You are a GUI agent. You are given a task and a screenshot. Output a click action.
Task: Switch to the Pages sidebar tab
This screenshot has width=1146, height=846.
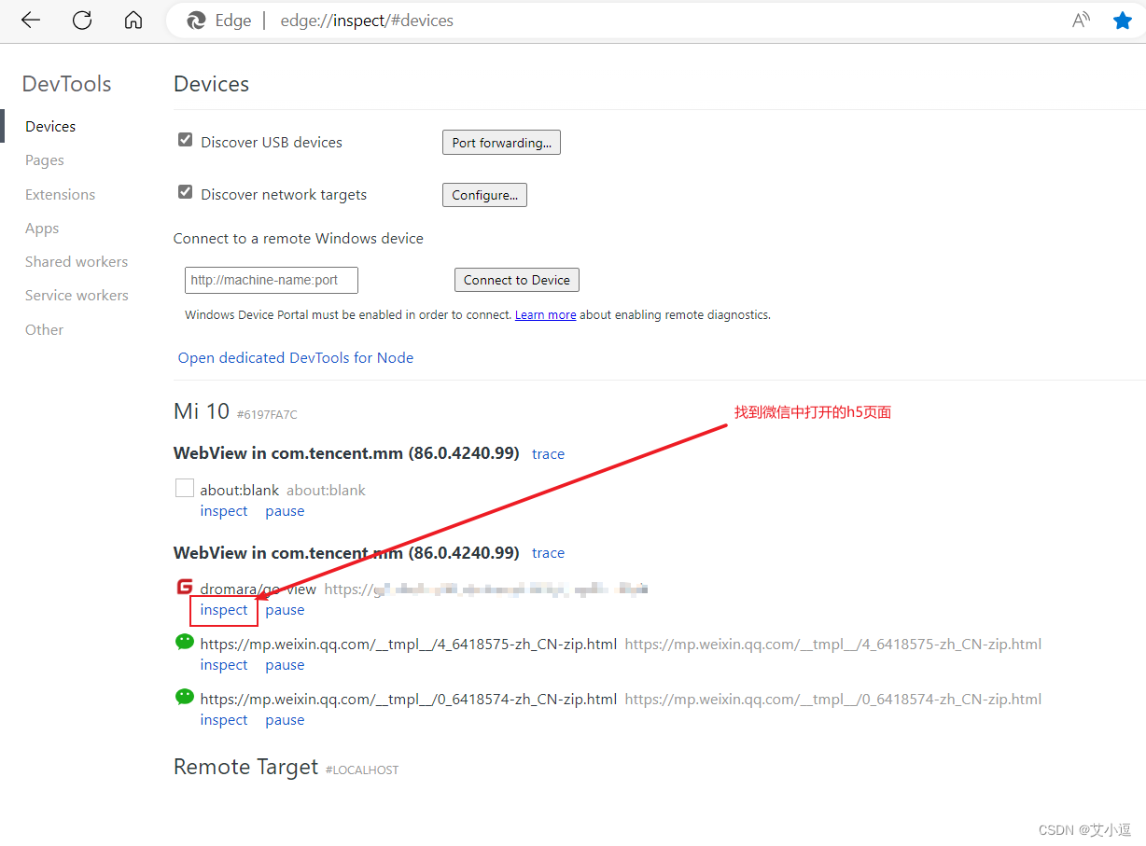45,160
